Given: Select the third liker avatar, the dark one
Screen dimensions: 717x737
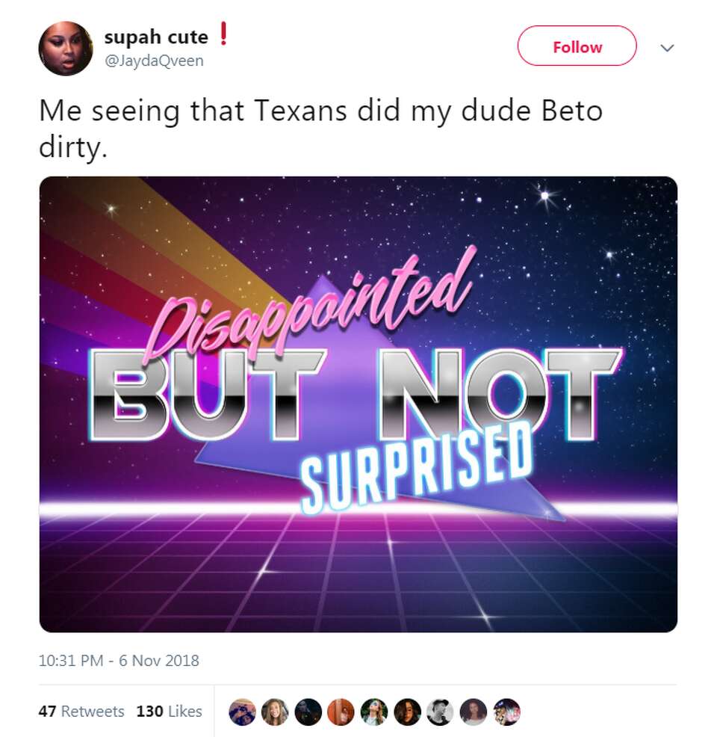Looking at the screenshot, I should (308, 712).
